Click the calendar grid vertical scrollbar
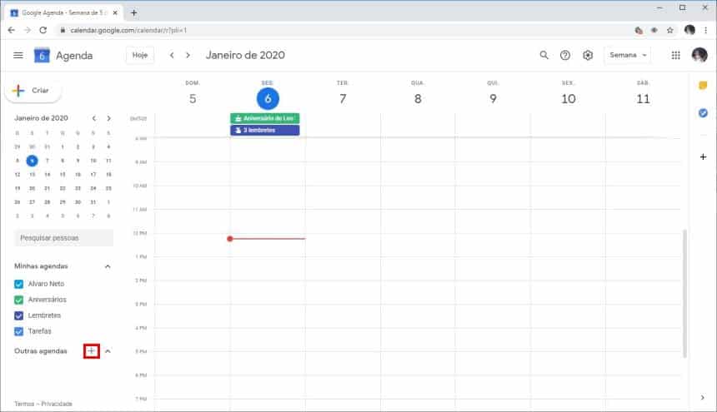Screen dimensions: 717x412 (684, 293)
